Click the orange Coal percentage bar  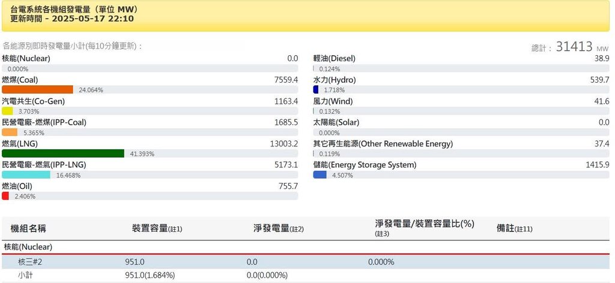tap(37, 89)
